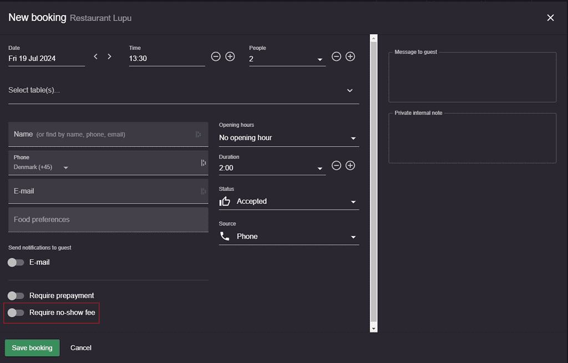Increase booking time with plus icon

pyautogui.click(x=230, y=57)
